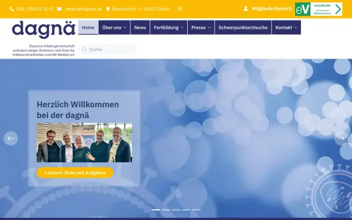Image resolution: width=352 pixels, height=220 pixels.
Task: Open the Presse menu label
Action: 198,28
